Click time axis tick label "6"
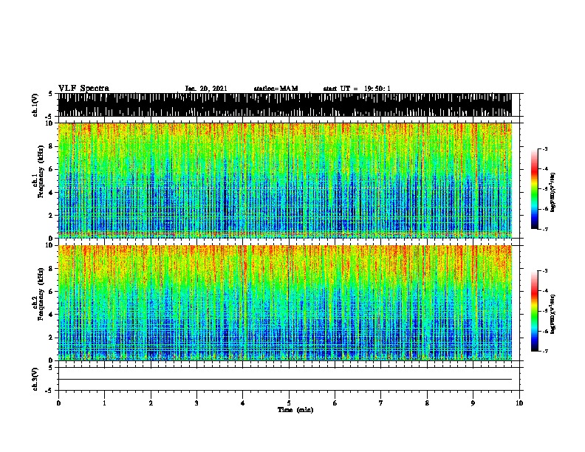The width and height of the screenshot is (585, 452). tap(335, 403)
